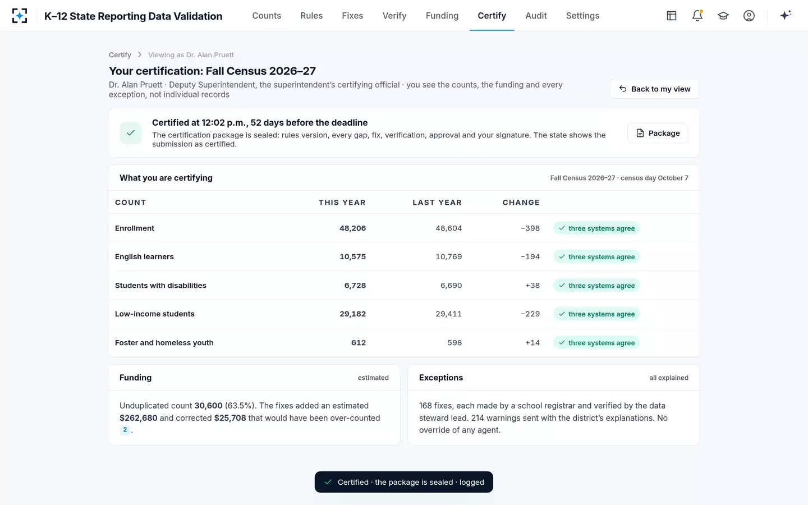808x505 pixels.
Task: Click the Back to my view button
Action: coord(654,89)
